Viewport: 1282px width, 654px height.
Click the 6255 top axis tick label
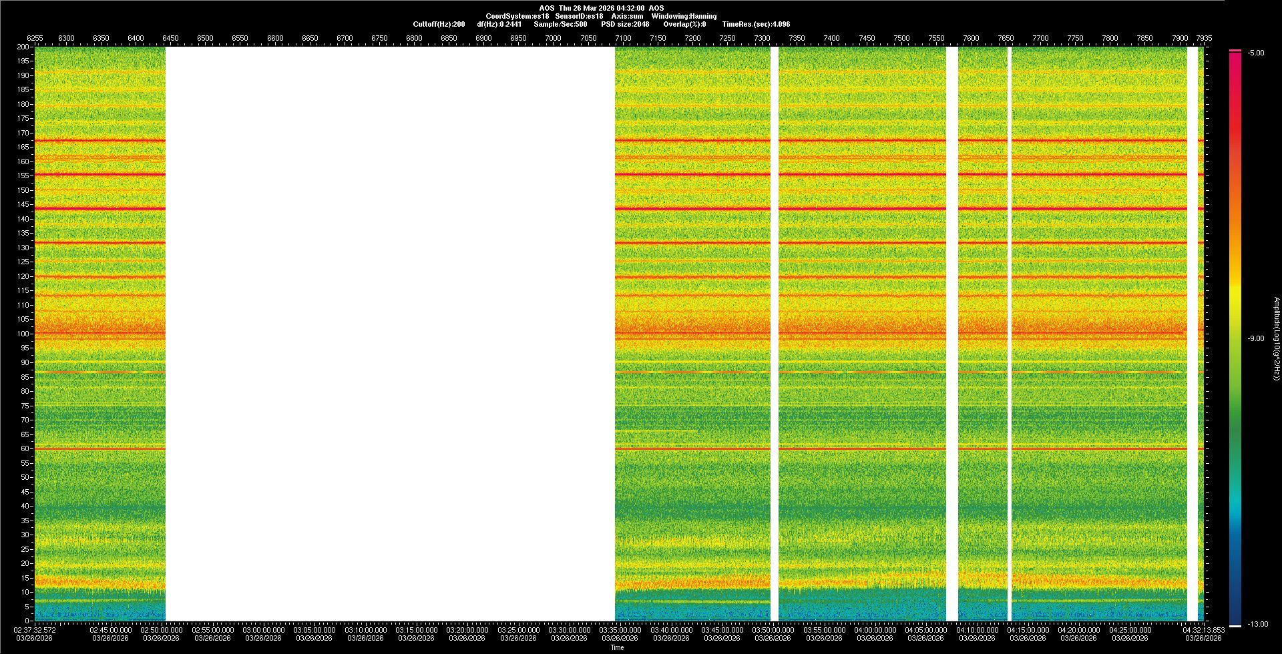pos(35,38)
